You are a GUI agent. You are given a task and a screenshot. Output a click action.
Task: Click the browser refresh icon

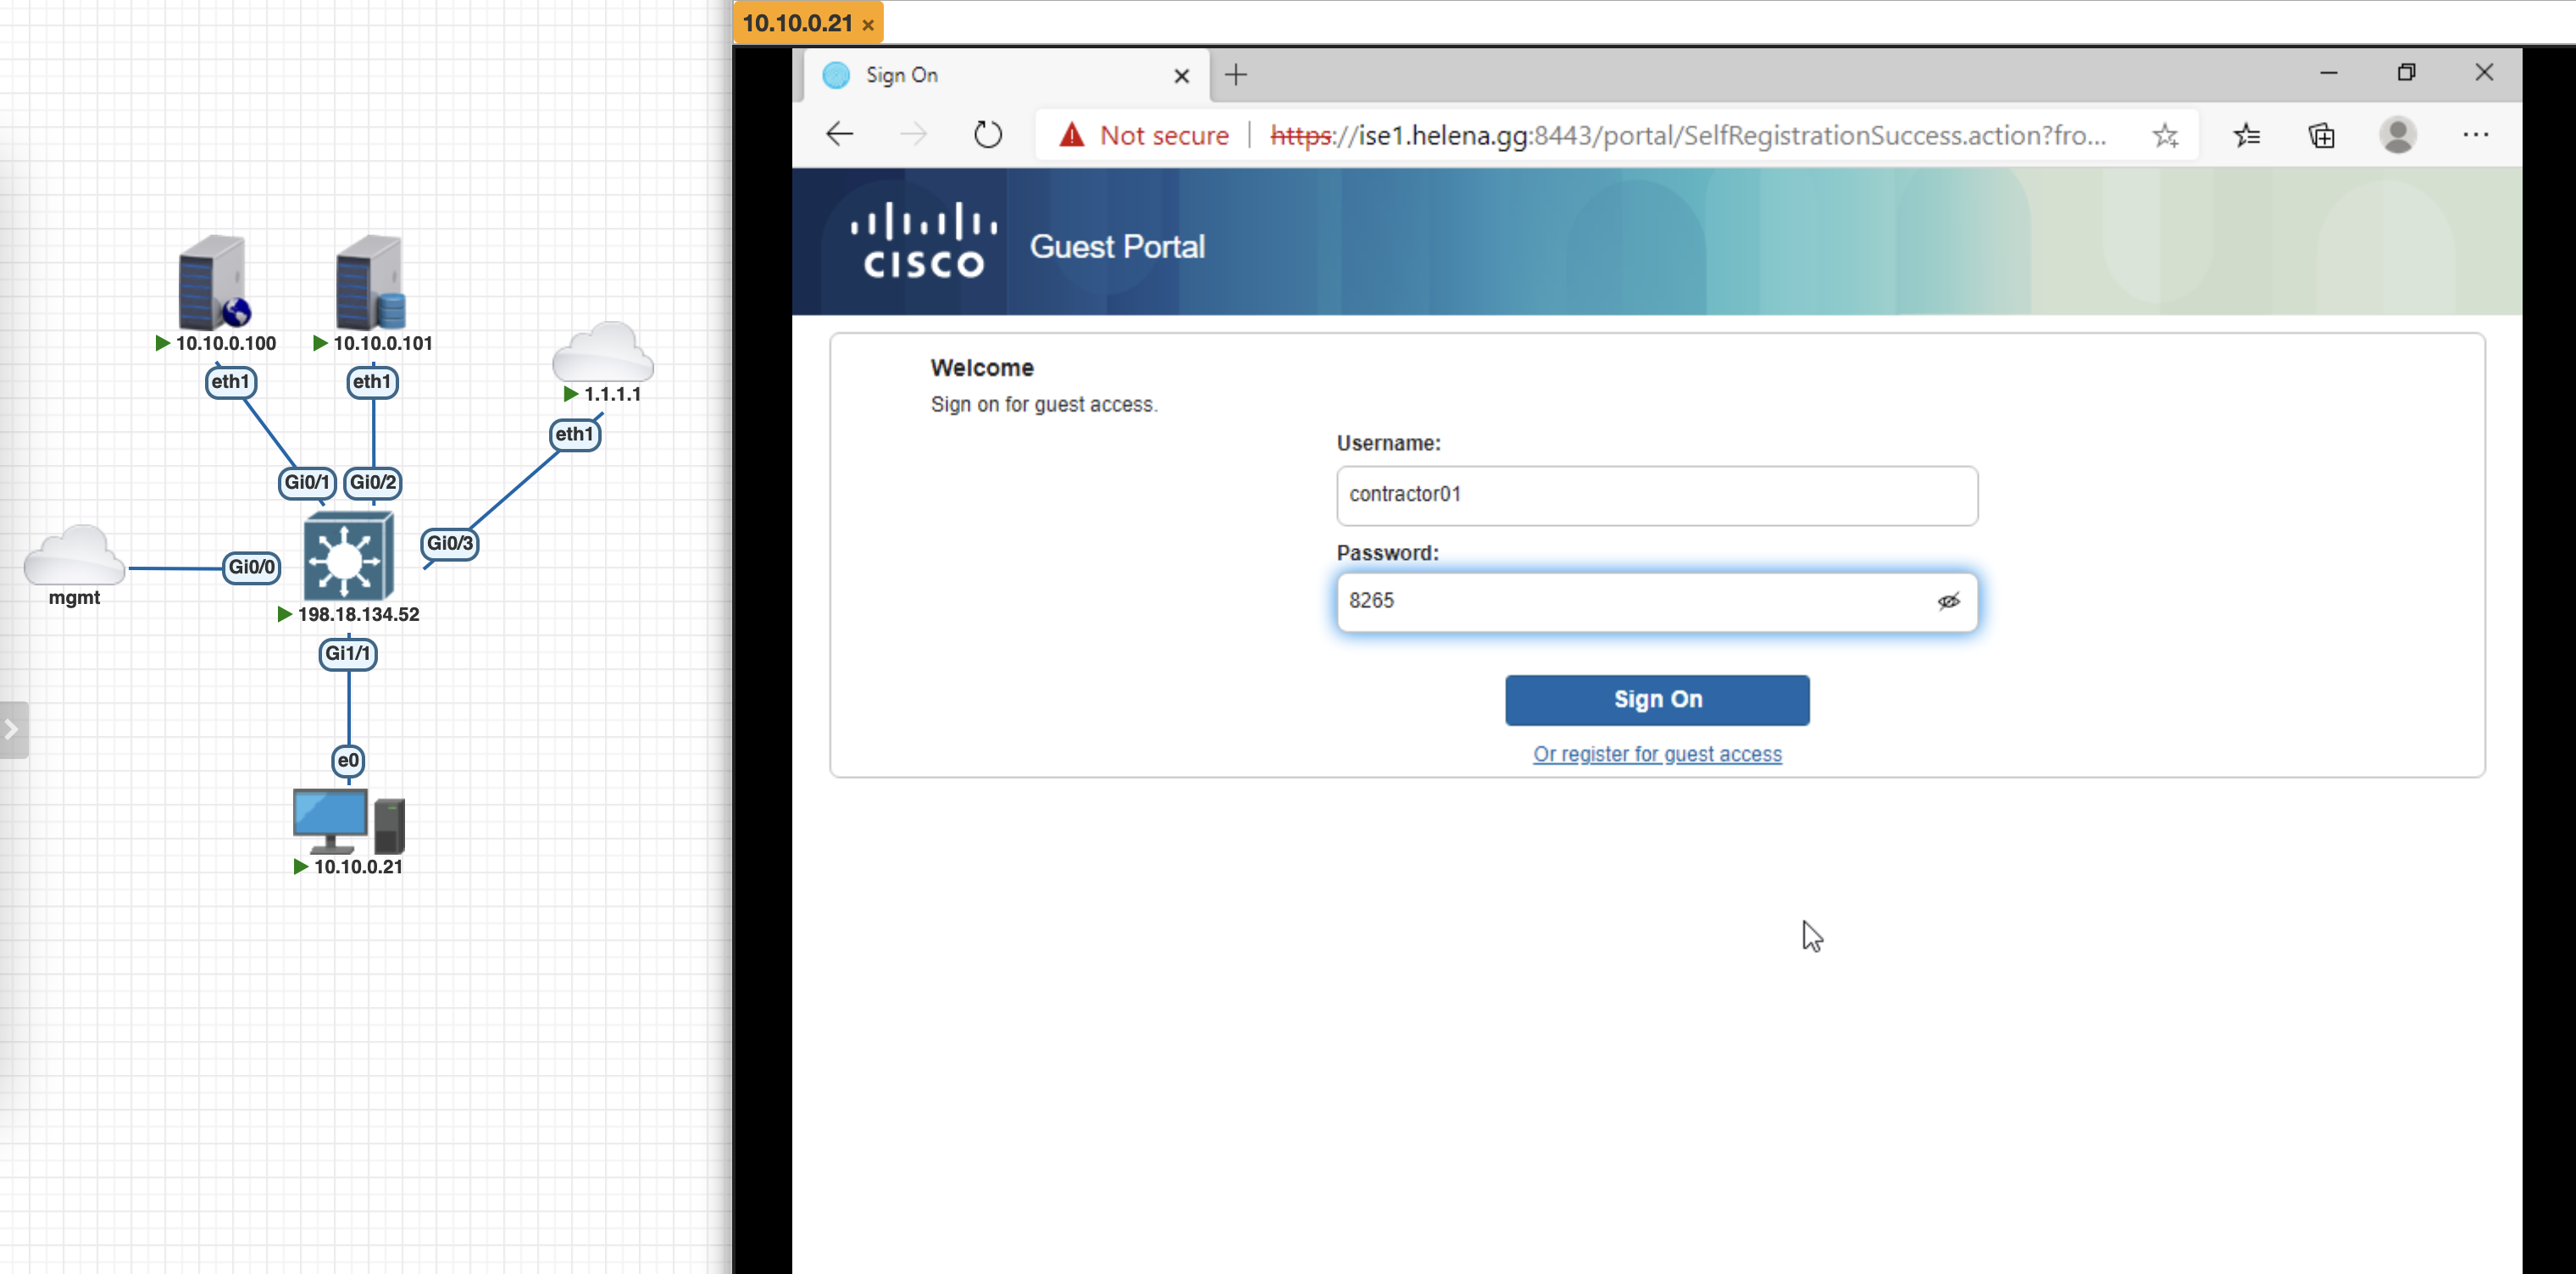point(987,134)
